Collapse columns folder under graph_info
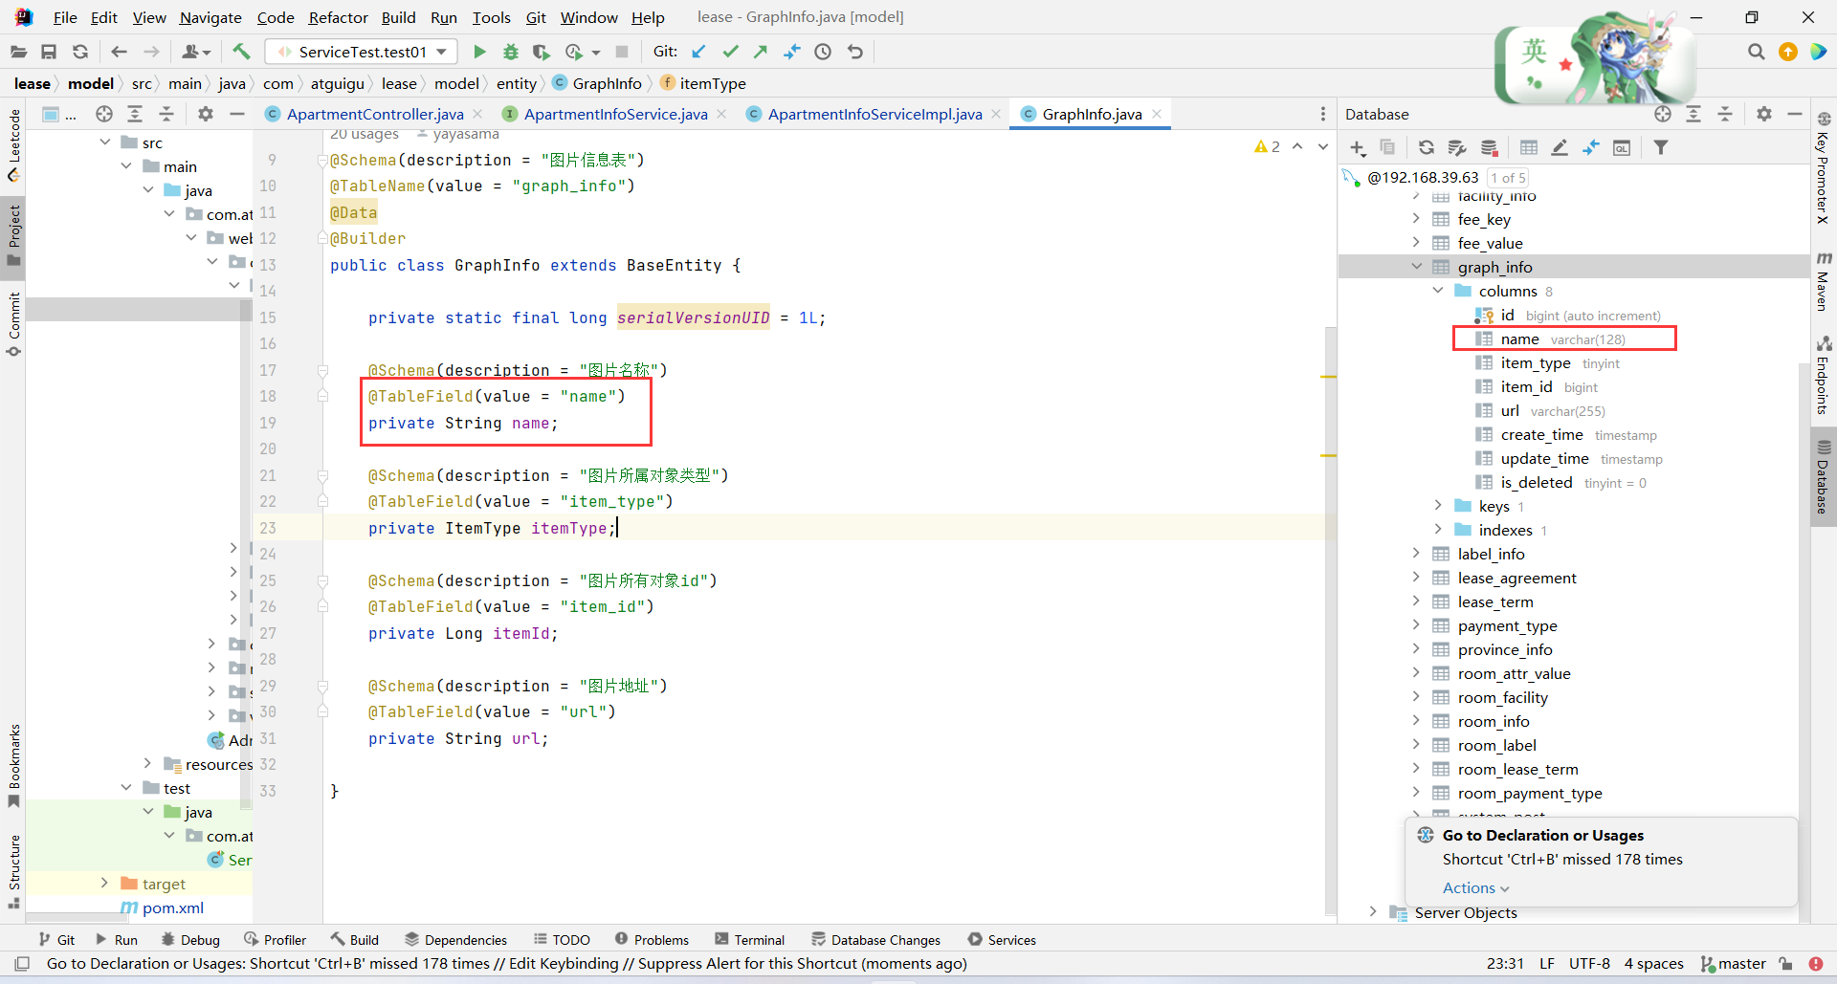Image resolution: width=1837 pixels, height=984 pixels. [1438, 291]
